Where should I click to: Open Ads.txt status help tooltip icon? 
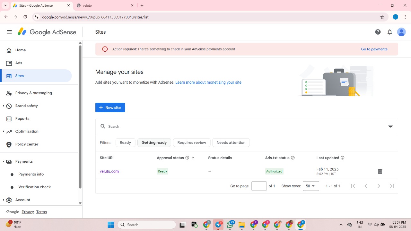click(293, 158)
